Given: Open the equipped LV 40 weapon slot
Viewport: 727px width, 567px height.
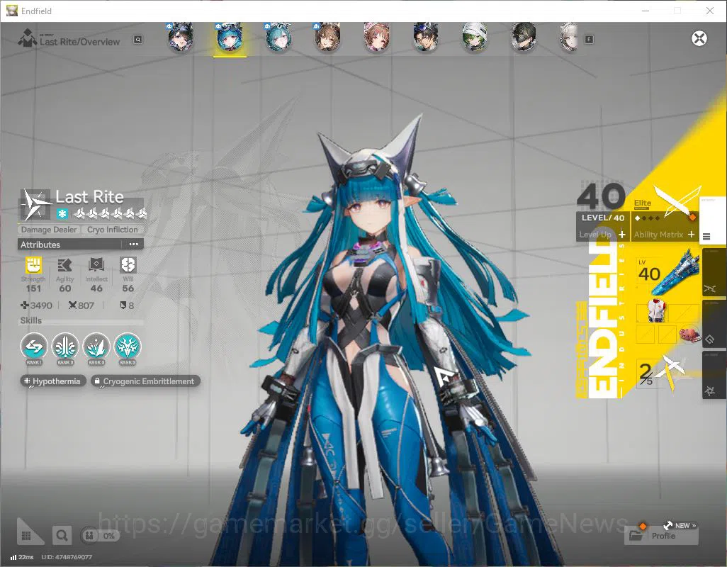Looking at the screenshot, I should click(x=667, y=274).
